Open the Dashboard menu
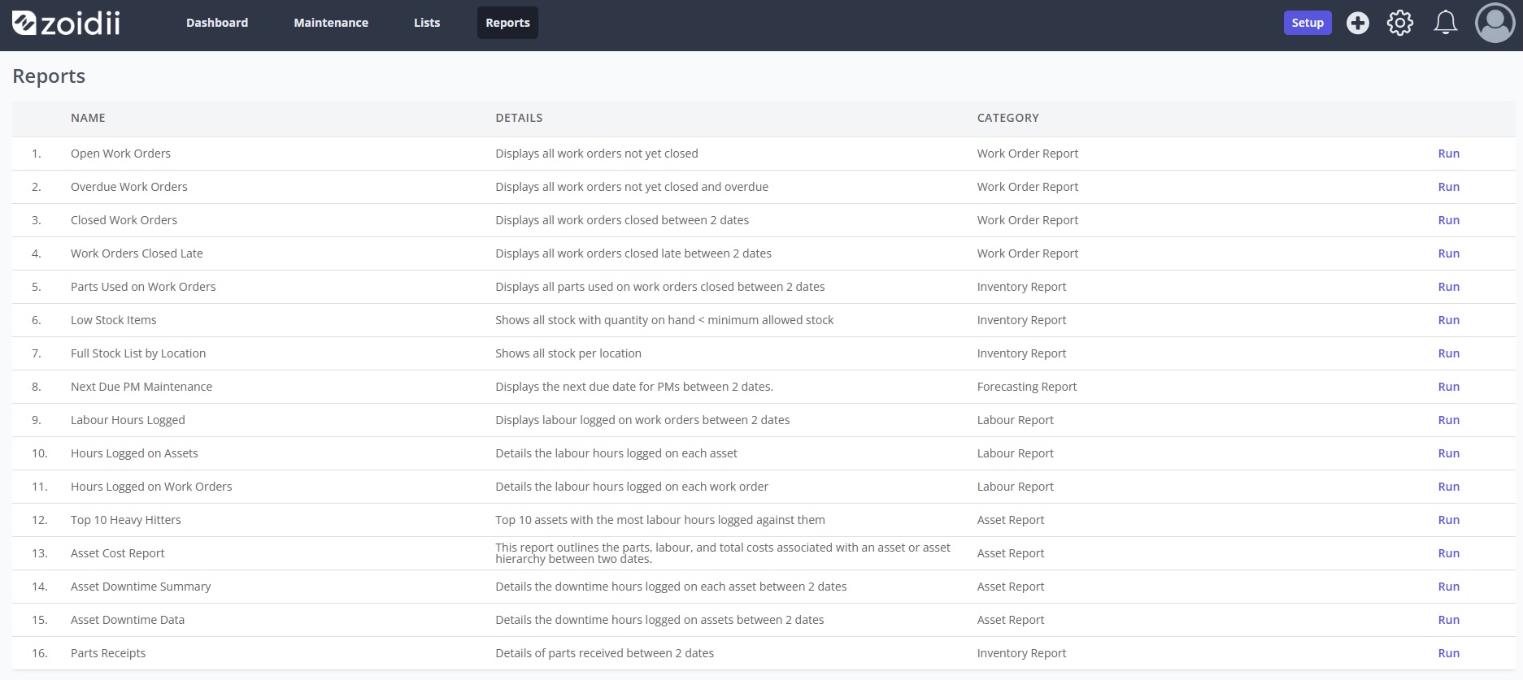The height and width of the screenshot is (680, 1523). pyautogui.click(x=217, y=23)
